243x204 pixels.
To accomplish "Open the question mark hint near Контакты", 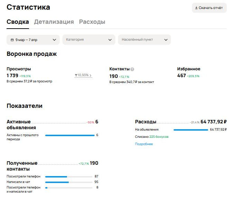I will pyautogui.click(x=132, y=69).
